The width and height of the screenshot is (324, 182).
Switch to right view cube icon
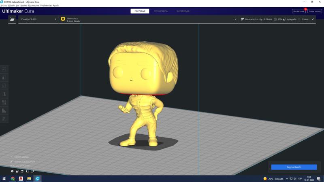click(32, 171)
